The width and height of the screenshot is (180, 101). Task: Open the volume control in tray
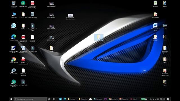point(158,99)
